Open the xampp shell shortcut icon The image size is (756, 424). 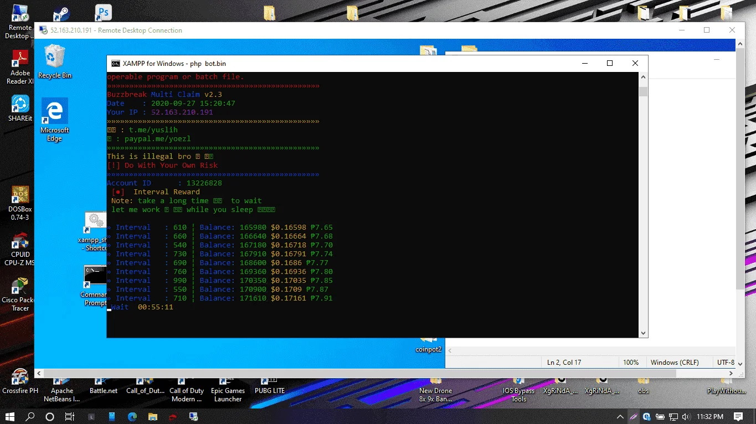tap(95, 231)
